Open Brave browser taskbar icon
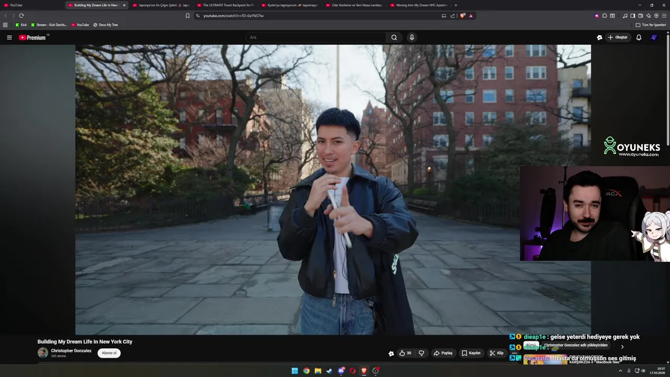Screen dimensions: 670x377 364,371
